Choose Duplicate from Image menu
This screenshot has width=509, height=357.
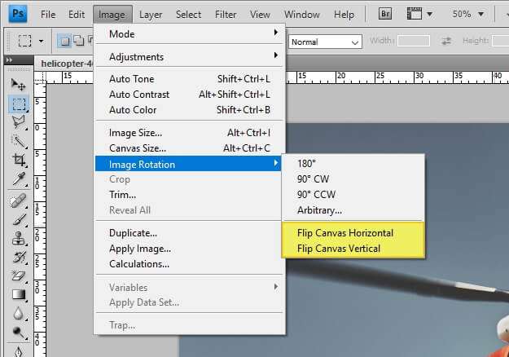pyautogui.click(x=188, y=233)
